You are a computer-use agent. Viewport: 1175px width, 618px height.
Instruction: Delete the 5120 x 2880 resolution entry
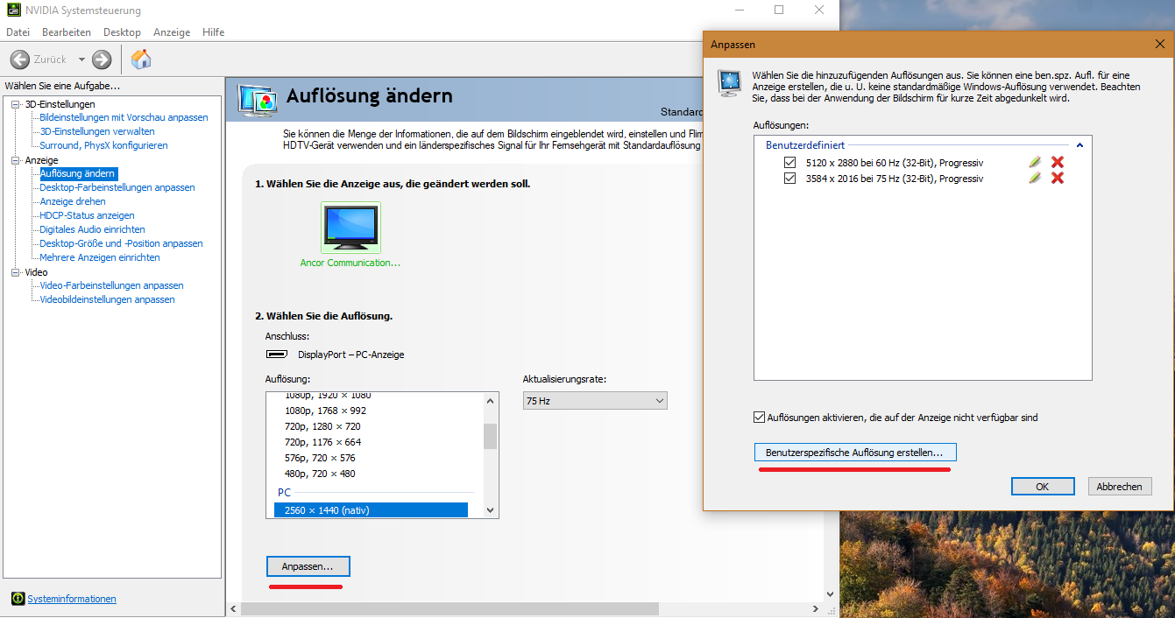(x=1058, y=162)
